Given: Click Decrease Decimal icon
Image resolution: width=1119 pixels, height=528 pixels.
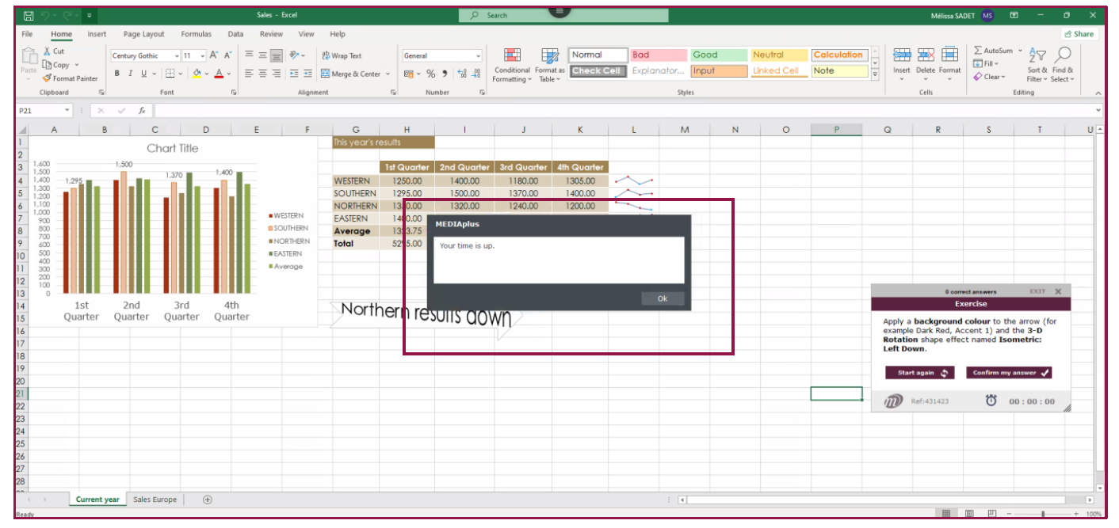Looking at the screenshot, I should 476,74.
